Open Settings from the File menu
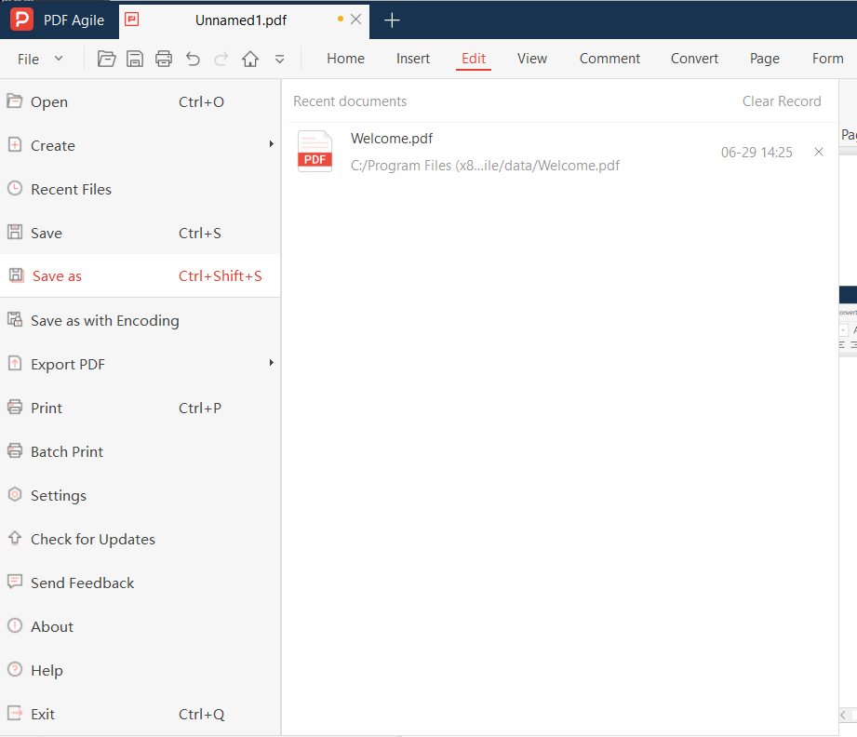Viewport: 857px width, 737px height. click(x=140, y=495)
